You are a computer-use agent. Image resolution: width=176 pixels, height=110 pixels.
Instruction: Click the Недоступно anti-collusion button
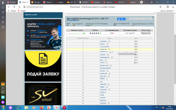[x=146, y=33]
